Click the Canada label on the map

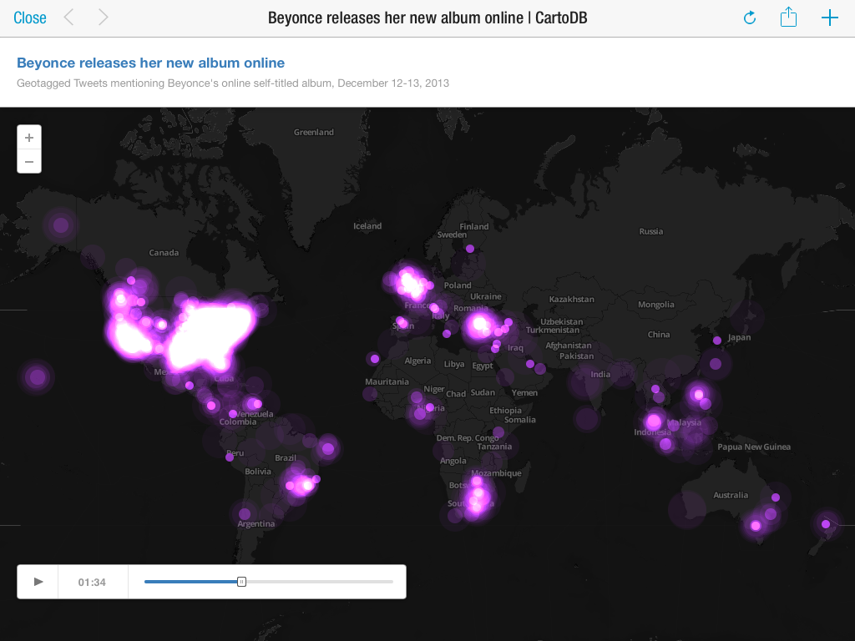pyautogui.click(x=164, y=252)
